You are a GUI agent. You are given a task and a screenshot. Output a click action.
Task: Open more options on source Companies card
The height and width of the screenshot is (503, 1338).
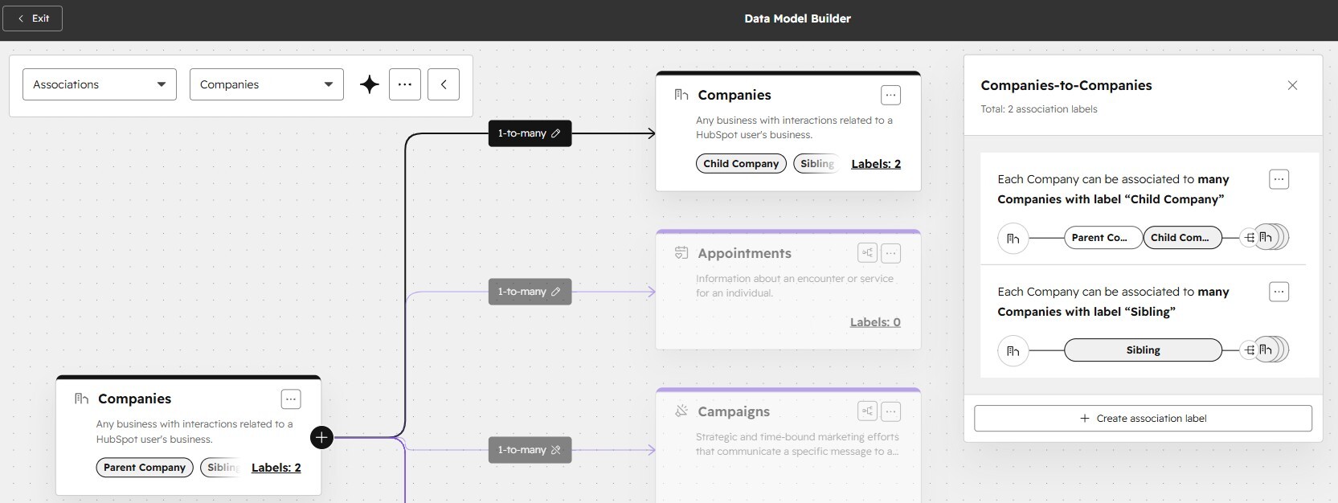291,399
